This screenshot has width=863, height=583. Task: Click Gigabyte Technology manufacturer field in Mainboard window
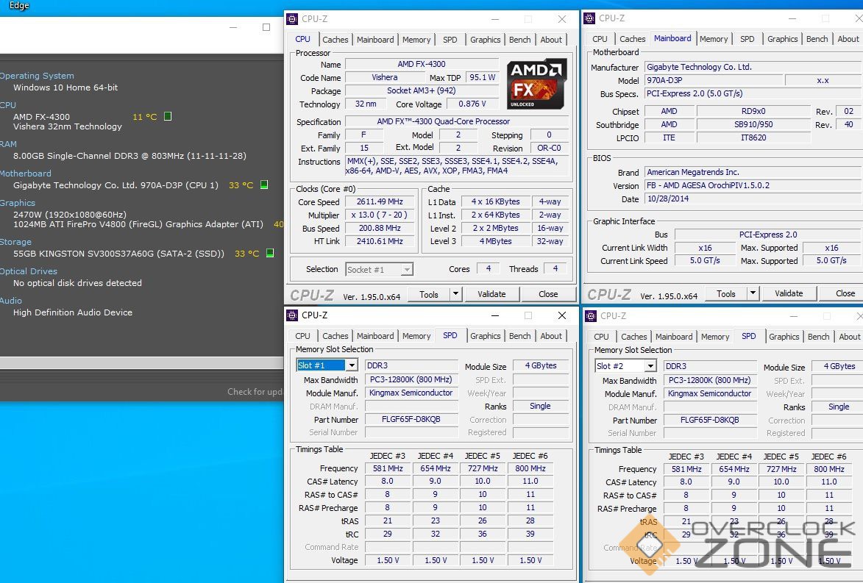click(753, 67)
